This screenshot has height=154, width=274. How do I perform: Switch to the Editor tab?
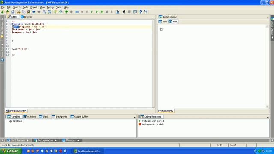[12, 17]
